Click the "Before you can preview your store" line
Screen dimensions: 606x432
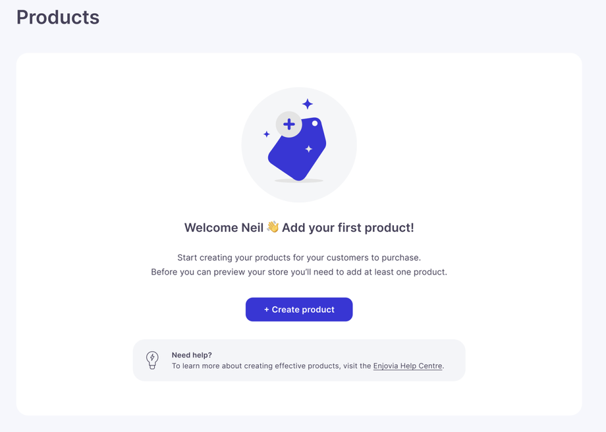click(299, 272)
